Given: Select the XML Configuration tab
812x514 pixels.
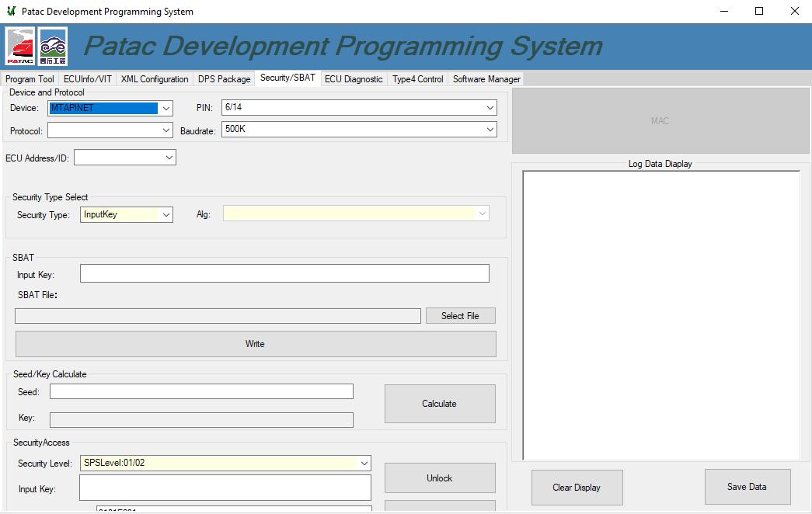Looking at the screenshot, I should 154,78.
